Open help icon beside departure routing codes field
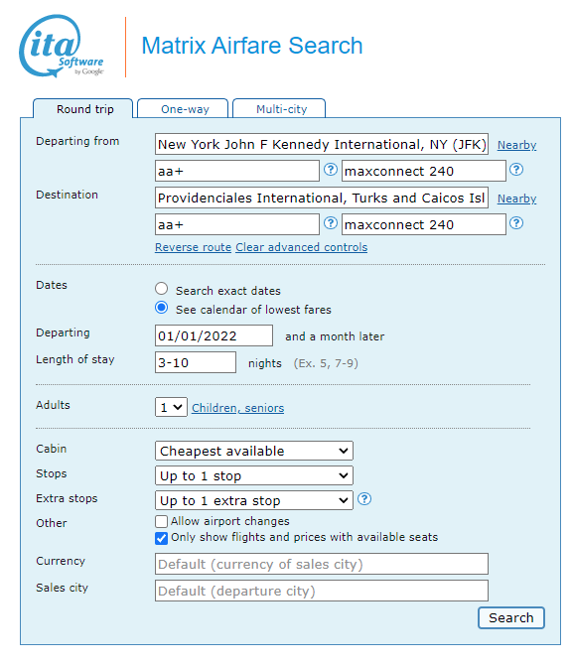The width and height of the screenshot is (572, 665). (331, 170)
